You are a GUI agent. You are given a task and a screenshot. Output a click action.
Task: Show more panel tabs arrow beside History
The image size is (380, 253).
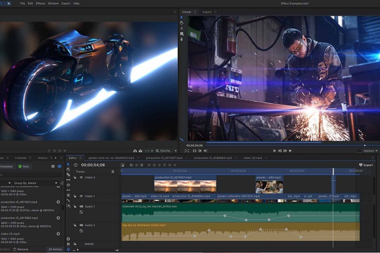coord(56,158)
